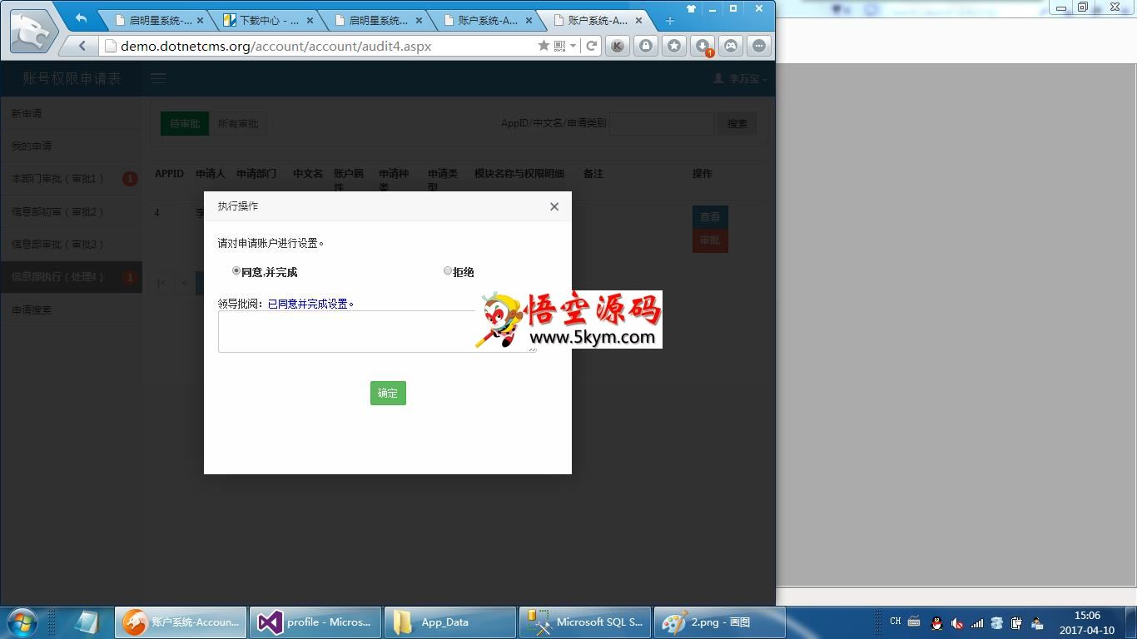Open App_Data folder taskbar item
This screenshot has height=639, width=1137.
450,622
